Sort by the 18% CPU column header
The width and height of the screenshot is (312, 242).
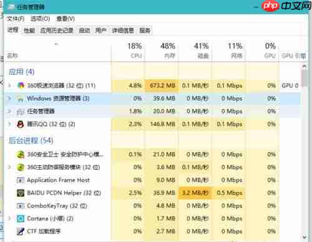coord(128,51)
